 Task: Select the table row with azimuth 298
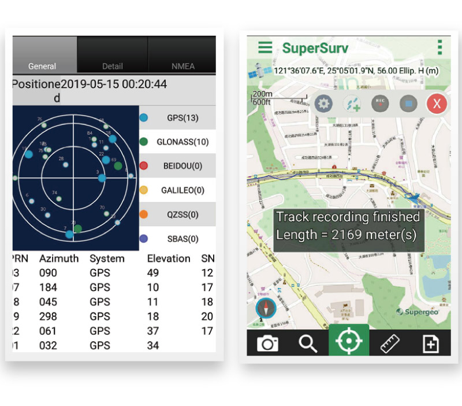pyautogui.click(x=114, y=316)
